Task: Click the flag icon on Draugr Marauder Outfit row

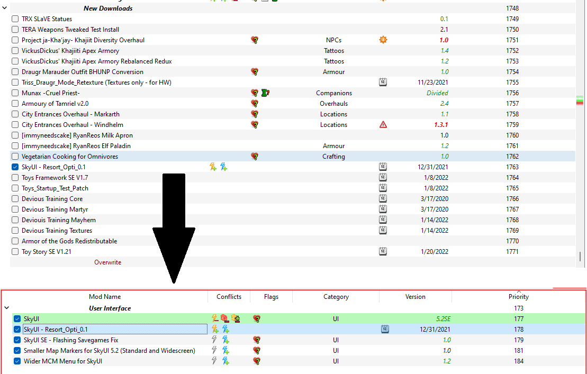Action: (x=255, y=72)
